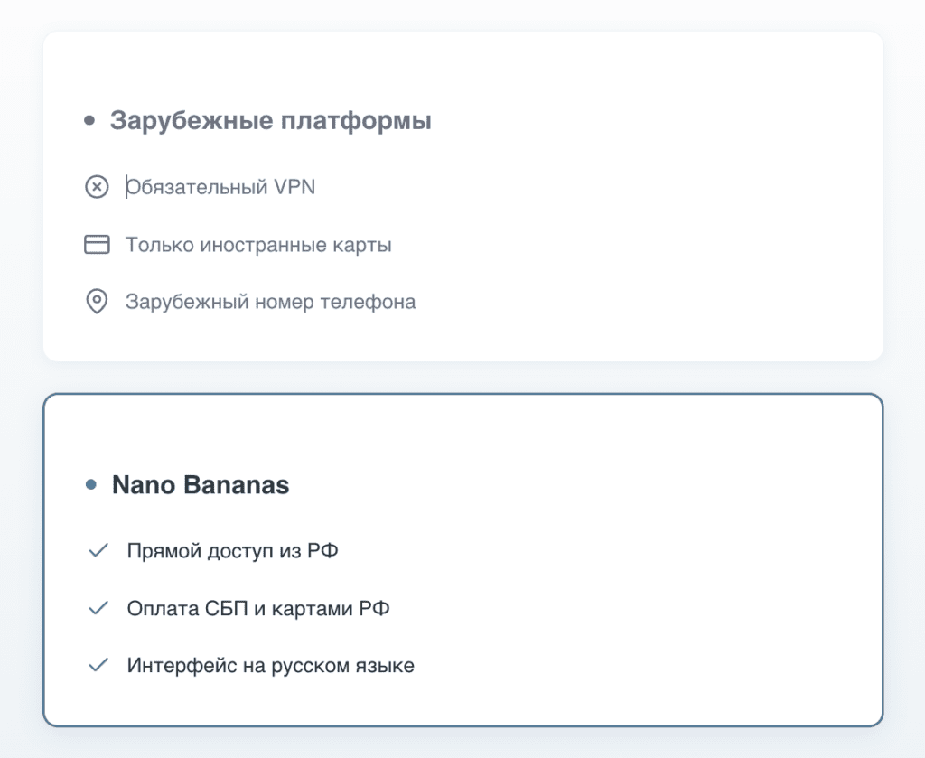Click the Интерфейс на русском языке text

270,666
